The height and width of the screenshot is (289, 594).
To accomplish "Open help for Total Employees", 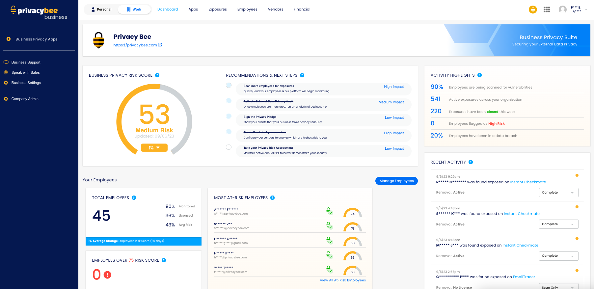I will pyautogui.click(x=134, y=198).
